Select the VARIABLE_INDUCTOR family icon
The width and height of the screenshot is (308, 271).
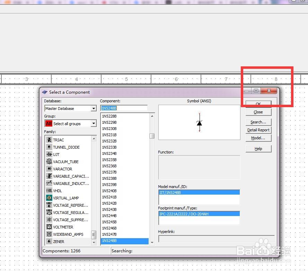(49, 183)
